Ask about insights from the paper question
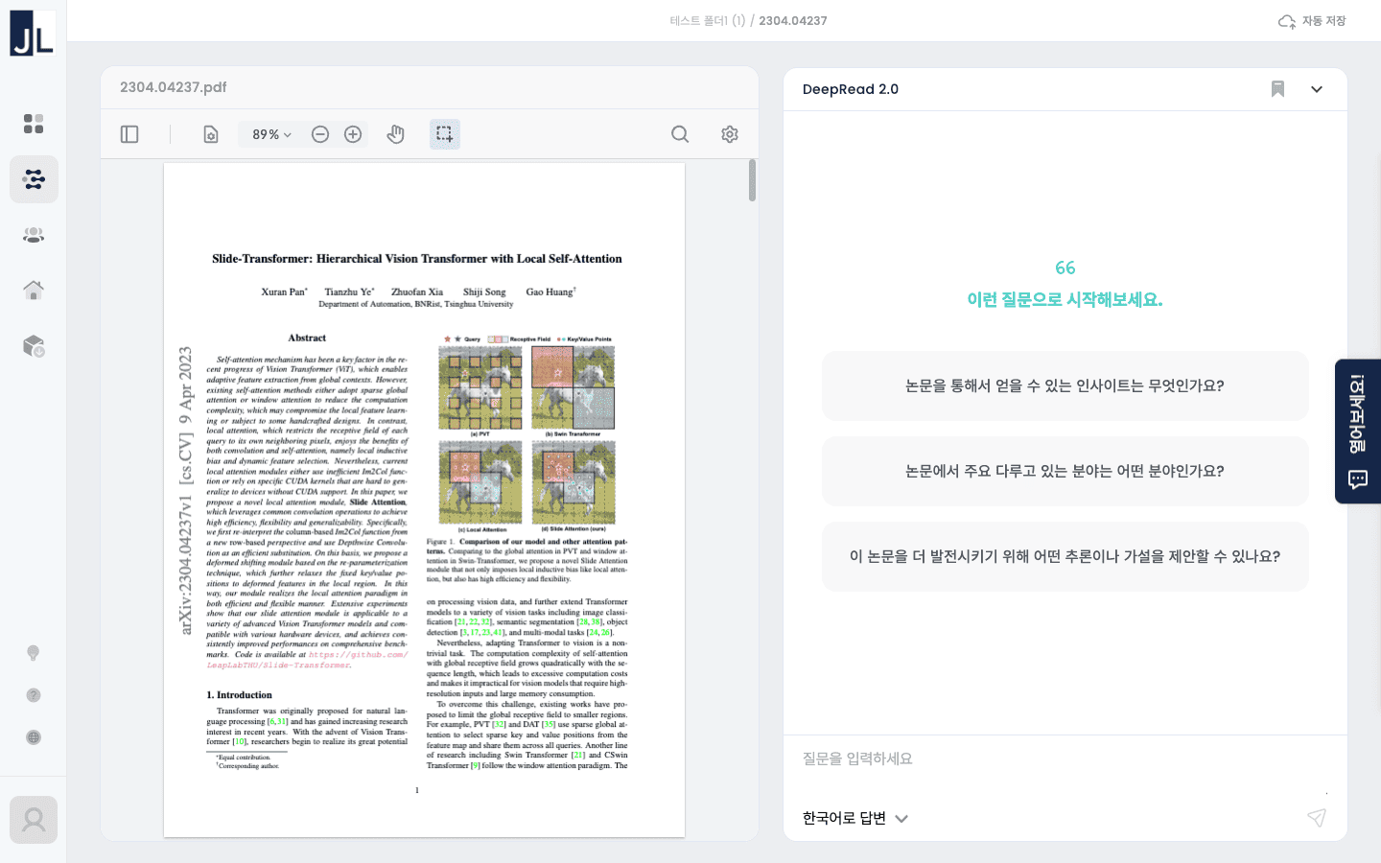The height and width of the screenshot is (863, 1381). click(x=1065, y=385)
